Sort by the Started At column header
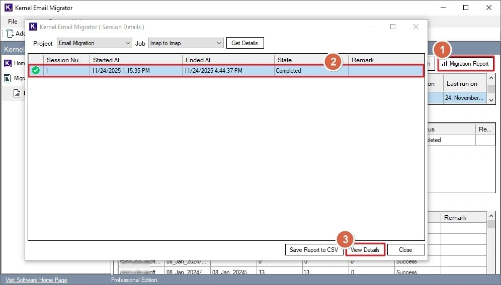The width and height of the screenshot is (501, 285). [136, 60]
